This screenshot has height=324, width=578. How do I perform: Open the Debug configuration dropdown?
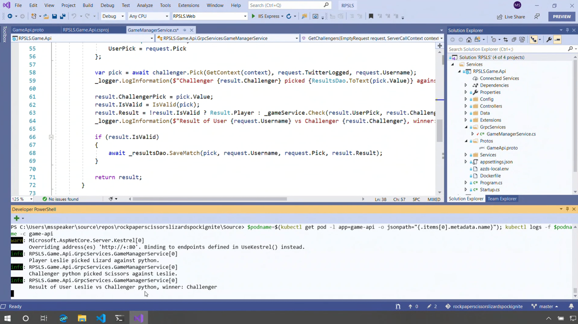click(113, 16)
